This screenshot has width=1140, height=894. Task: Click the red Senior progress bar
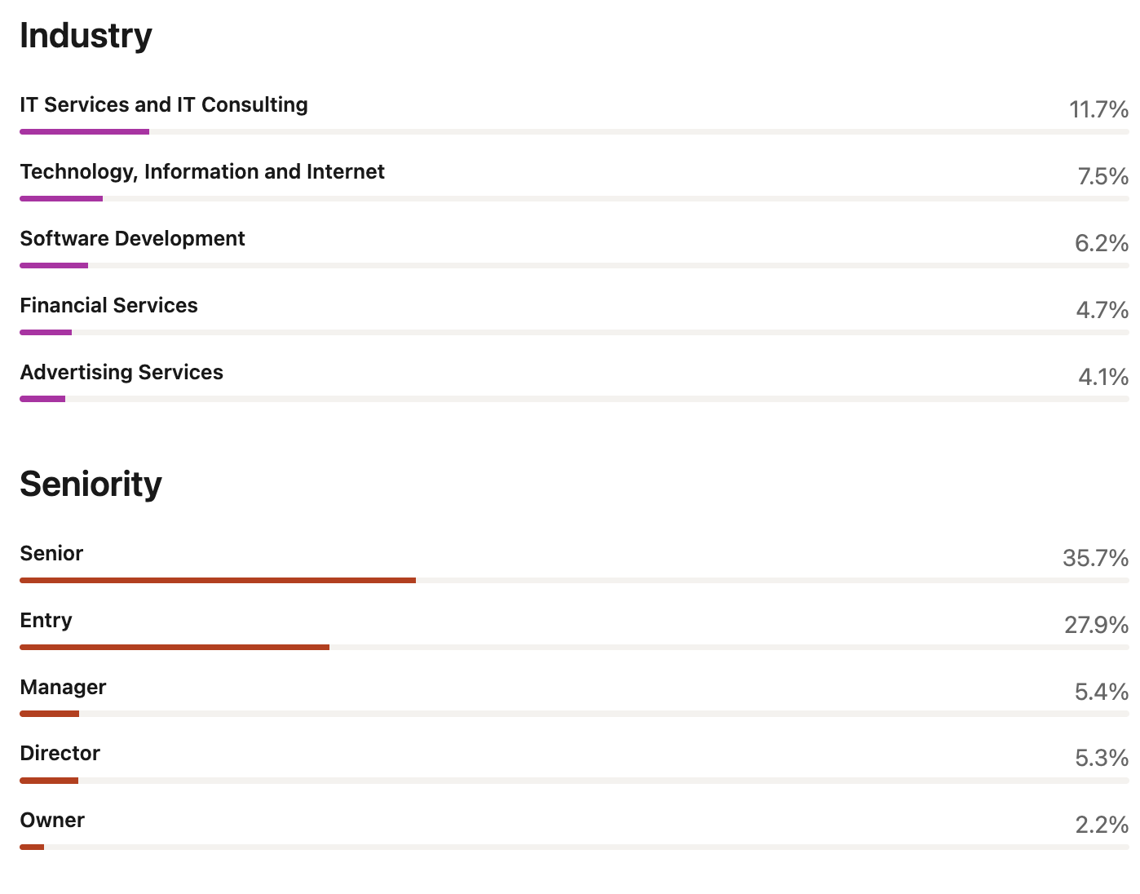point(218,580)
